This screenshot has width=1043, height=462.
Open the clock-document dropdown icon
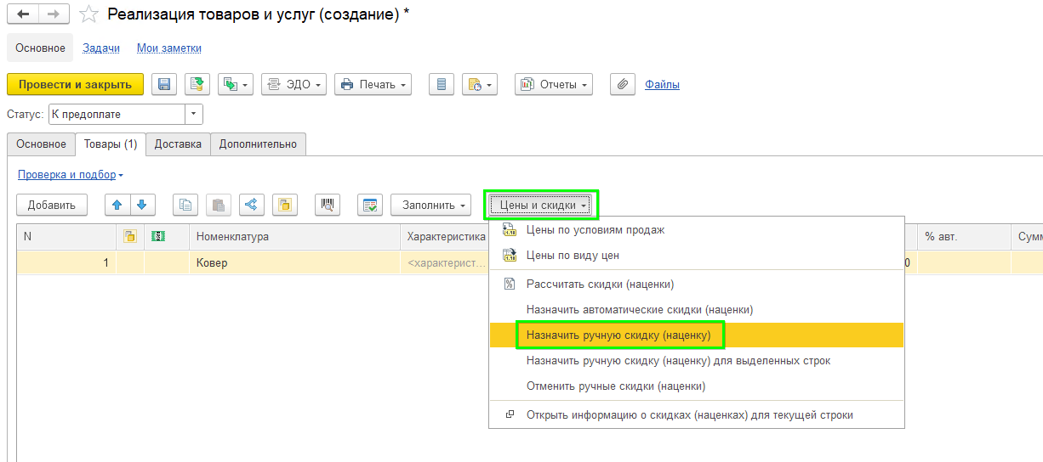479,84
